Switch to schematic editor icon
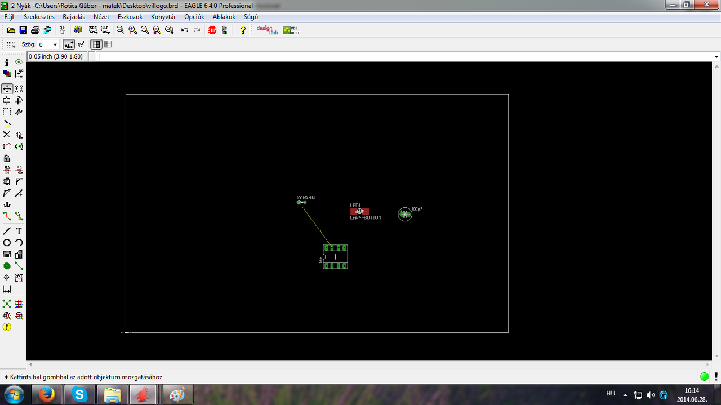 (x=63, y=30)
